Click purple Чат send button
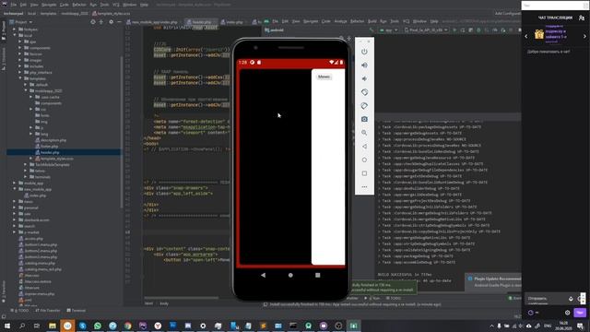This screenshot has width=590, height=332. (580, 313)
